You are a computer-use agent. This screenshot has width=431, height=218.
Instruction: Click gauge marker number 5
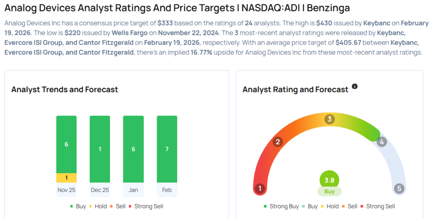(x=399, y=188)
